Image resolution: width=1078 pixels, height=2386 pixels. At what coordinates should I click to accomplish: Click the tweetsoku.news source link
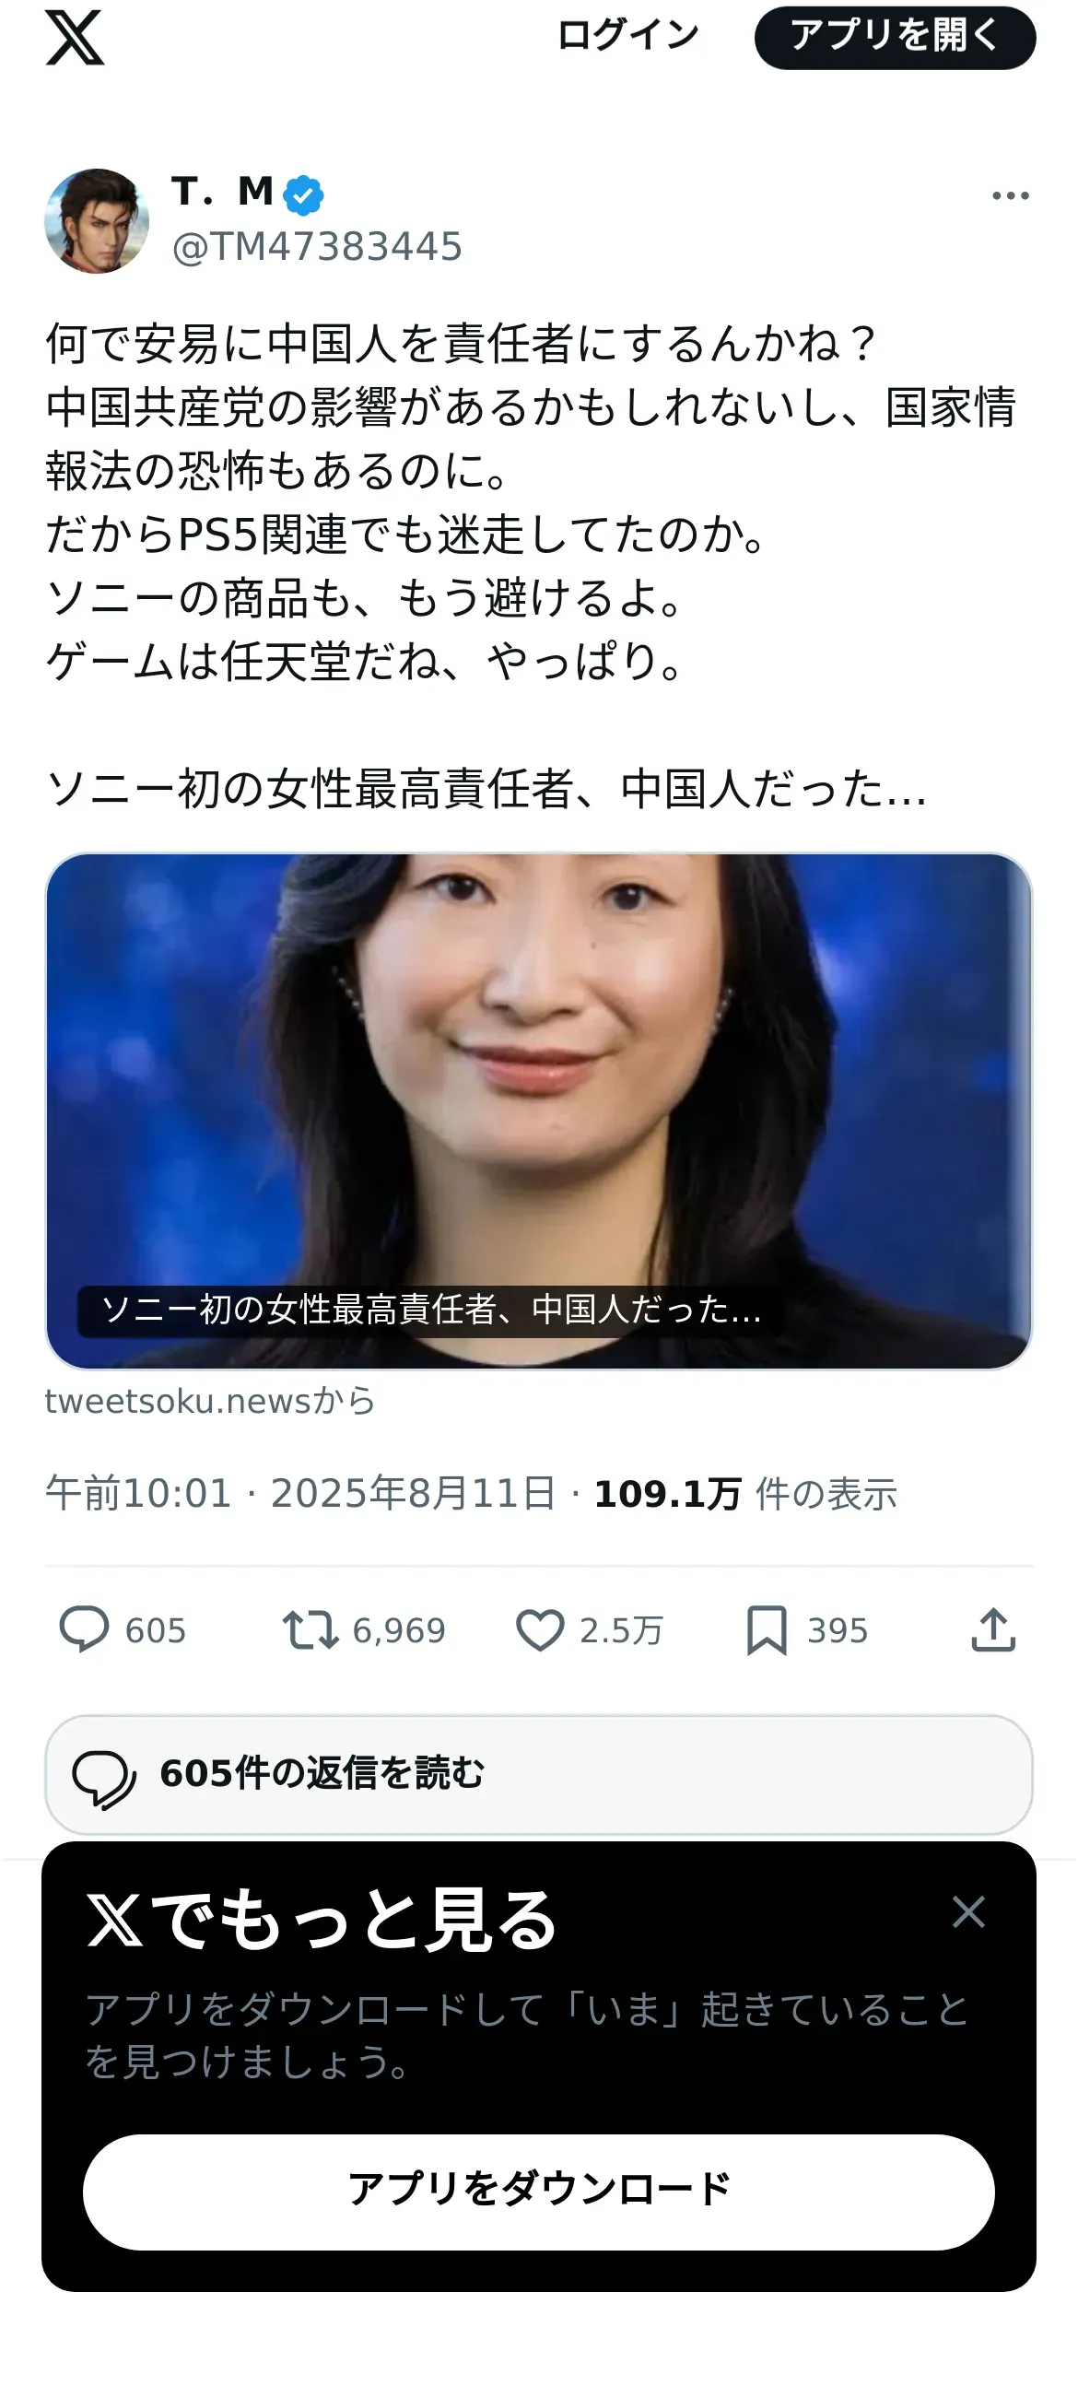click(210, 1401)
